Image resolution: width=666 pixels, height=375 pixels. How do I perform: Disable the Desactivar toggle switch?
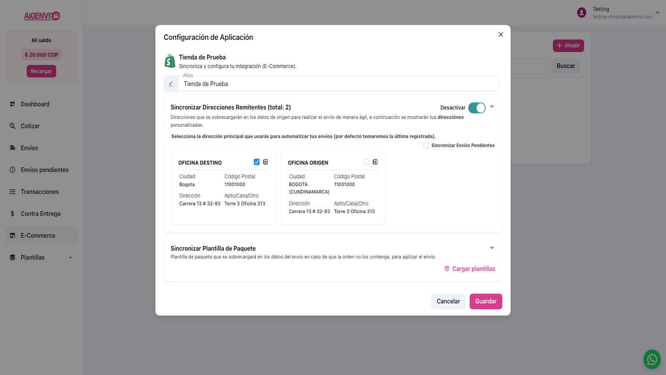(x=477, y=107)
